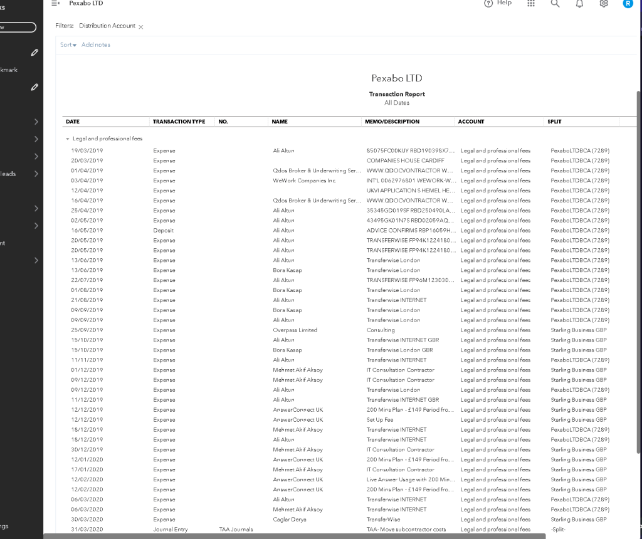
Task: Click the NO. column header
Action: coord(223,122)
